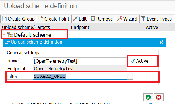The width and height of the screenshot is (175, 104).
Task: Select the Default scheme tree item
Action: coord(33,35)
